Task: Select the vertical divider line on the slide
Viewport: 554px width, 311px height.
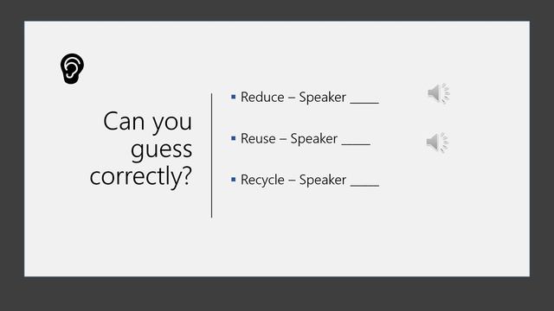Action: point(211,155)
